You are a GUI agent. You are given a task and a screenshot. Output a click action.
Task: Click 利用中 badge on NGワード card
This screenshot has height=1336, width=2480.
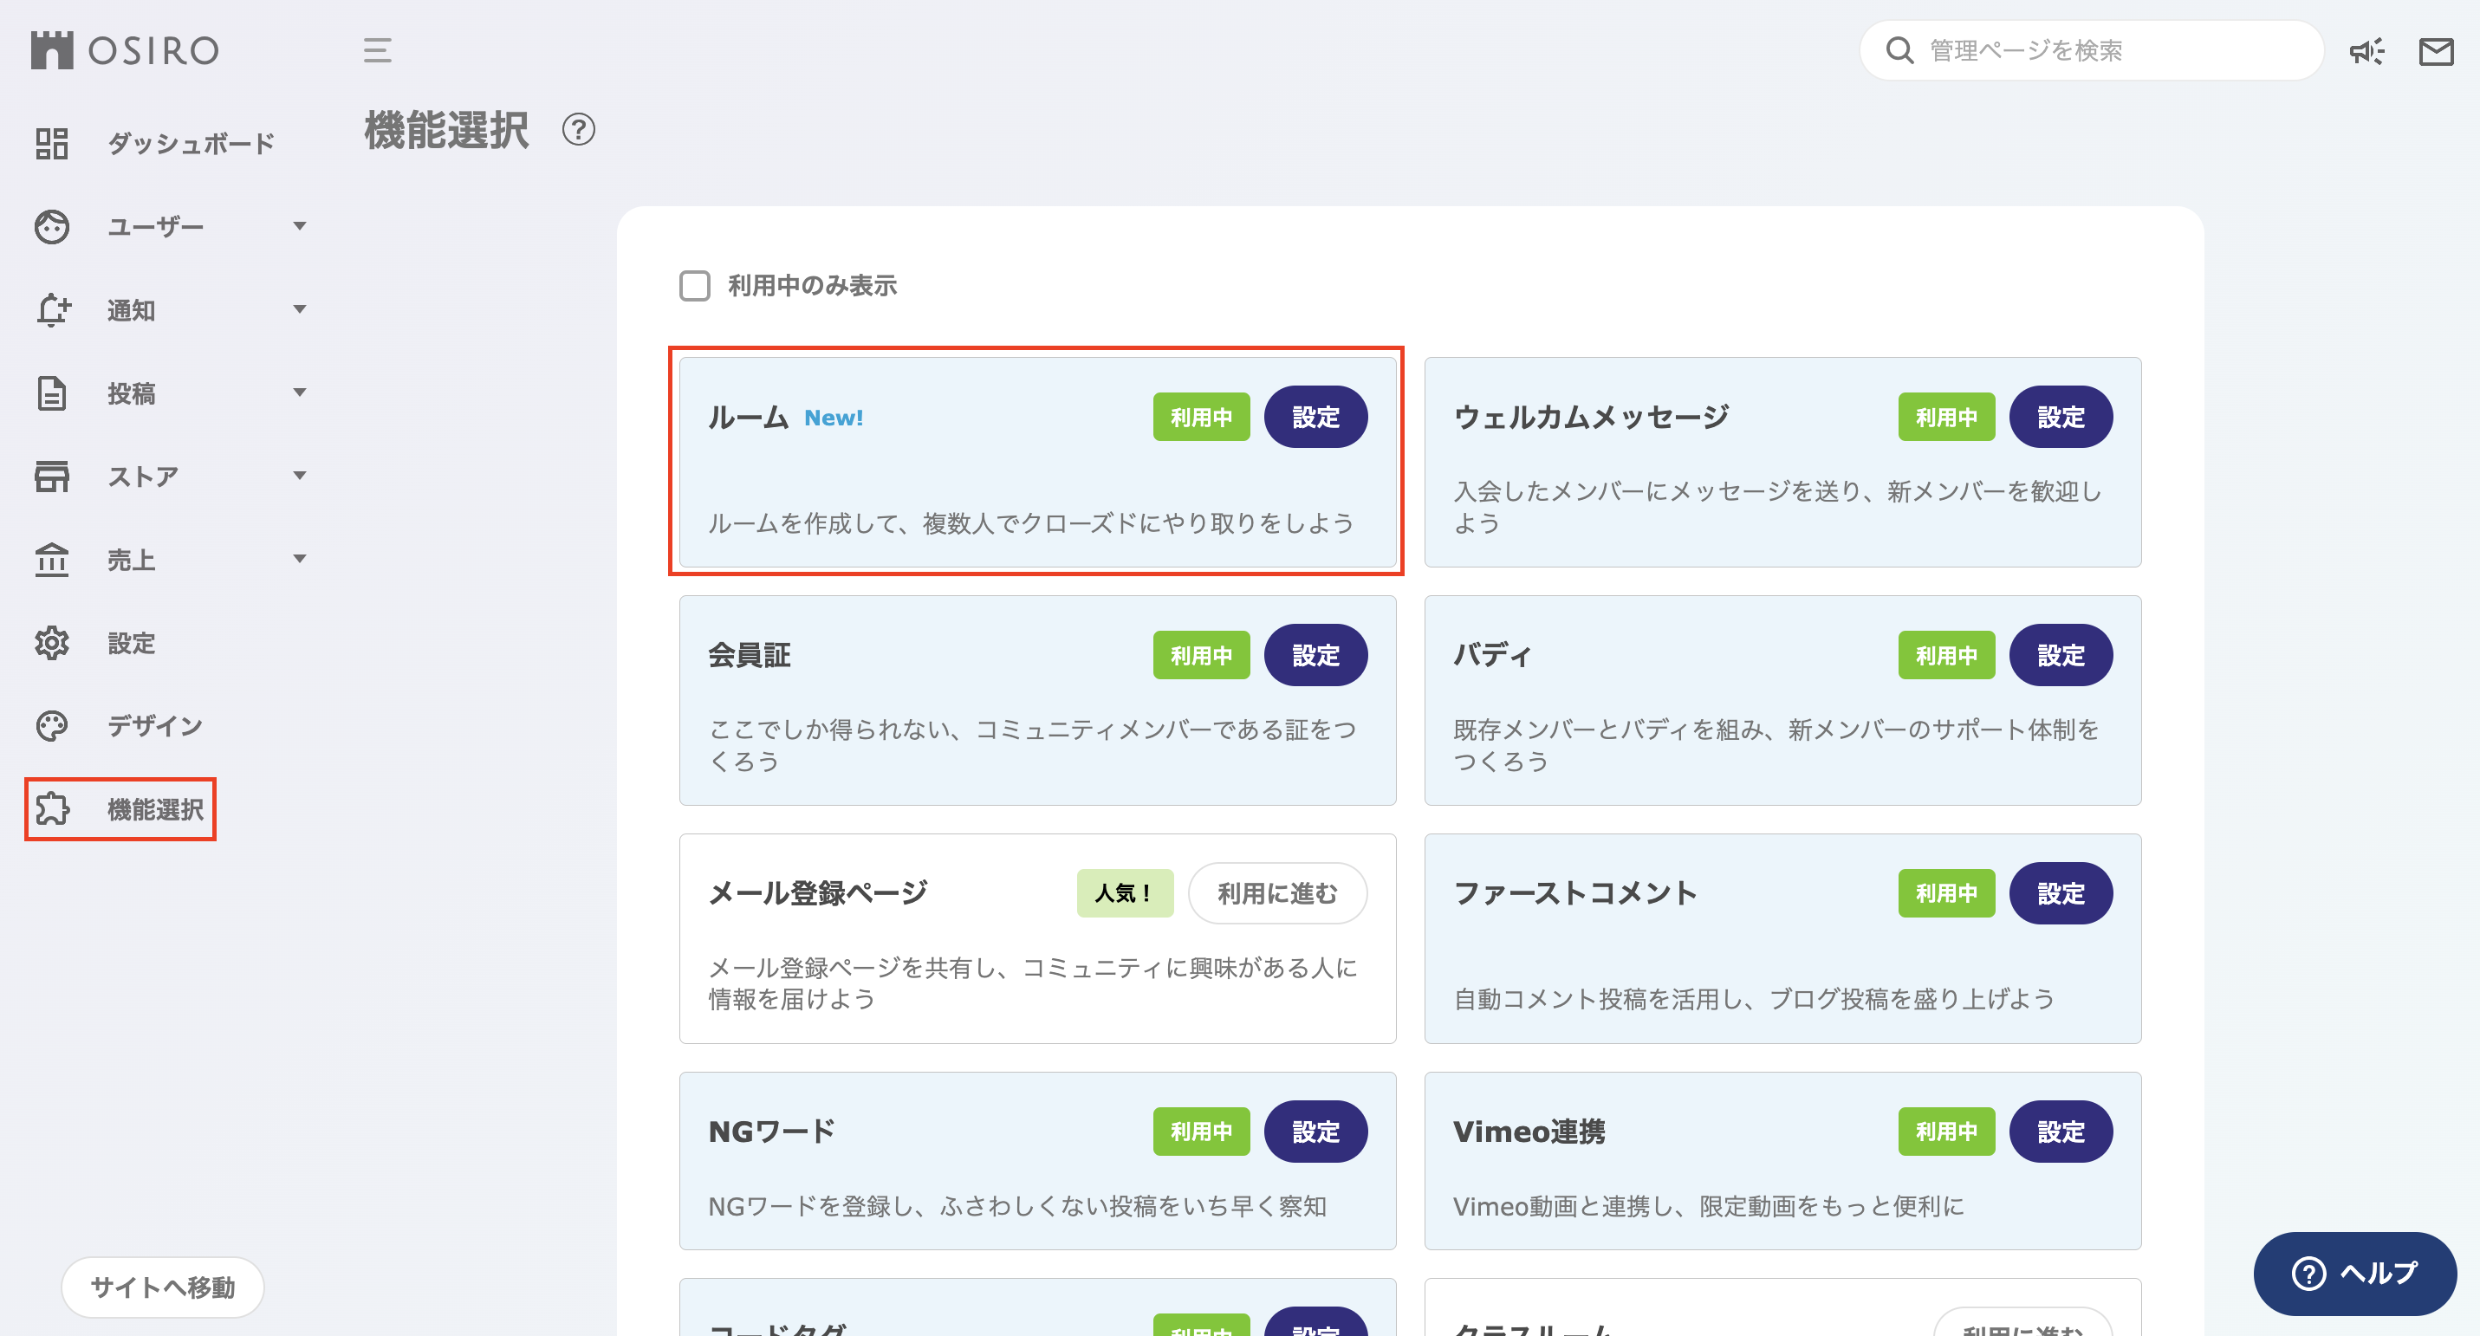(x=1202, y=1131)
